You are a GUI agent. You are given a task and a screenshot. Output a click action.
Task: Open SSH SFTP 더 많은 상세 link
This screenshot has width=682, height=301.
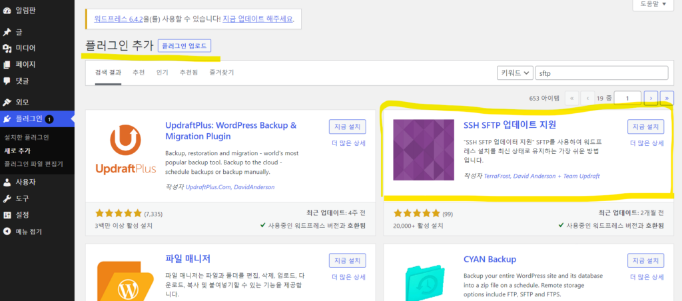[647, 143]
